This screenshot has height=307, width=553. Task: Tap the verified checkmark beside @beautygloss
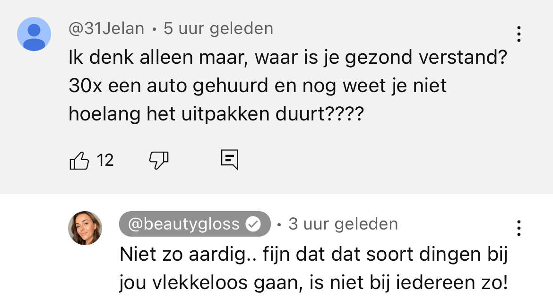point(253,224)
